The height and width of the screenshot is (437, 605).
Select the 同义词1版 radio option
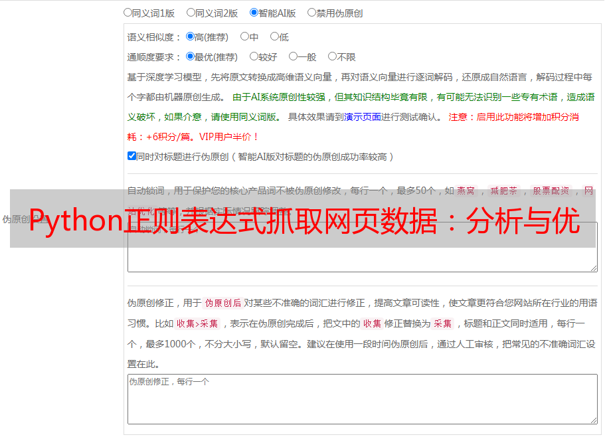click(128, 13)
